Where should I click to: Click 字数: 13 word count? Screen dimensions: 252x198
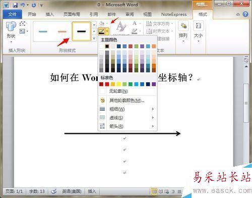pyautogui.click(x=37, y=191)
